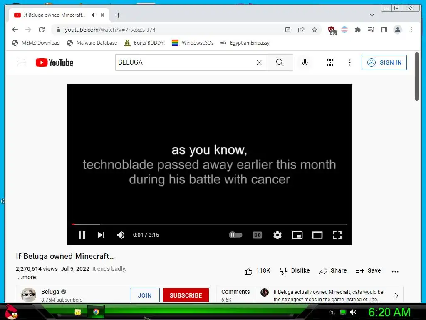Viewport: 426px width, 320px height.
Task: Skip to the next video
Action: point(101,235)
